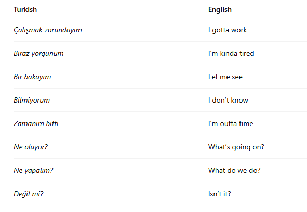The width and height of the screenshot is (307, 212).
Task: Click the translation Let me see
Action: coord(225,77)
